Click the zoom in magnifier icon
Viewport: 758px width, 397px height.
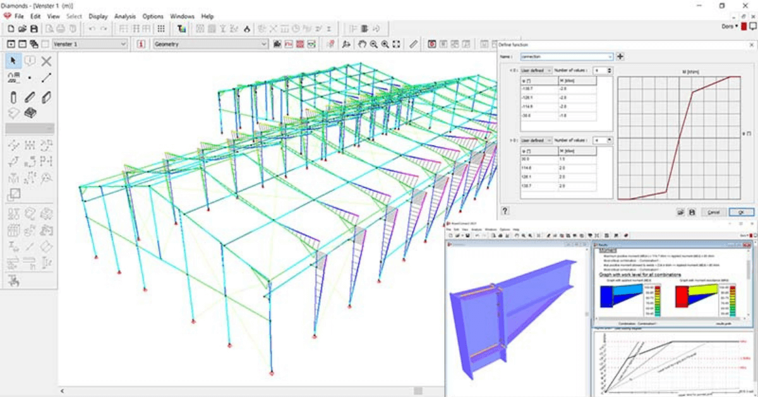[x=385, y=44]
